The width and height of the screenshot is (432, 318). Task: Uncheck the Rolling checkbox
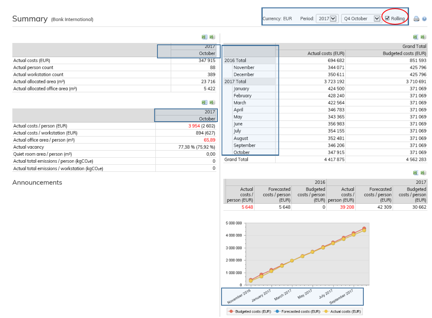[387, 18]
